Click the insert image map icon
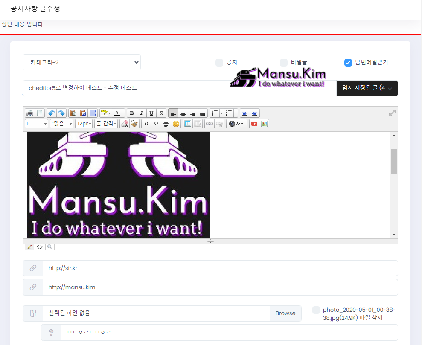Viewport: 422px width, 345px height. (264, 124)
